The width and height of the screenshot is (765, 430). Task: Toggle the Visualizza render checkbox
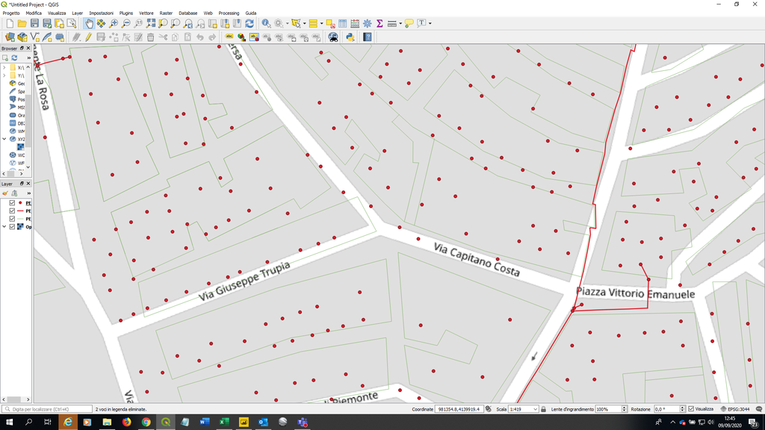[x=691, y=409]
